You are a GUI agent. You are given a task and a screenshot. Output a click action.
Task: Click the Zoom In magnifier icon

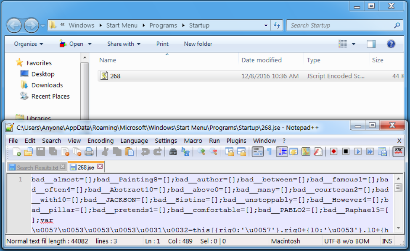click(x=201, y=152)
